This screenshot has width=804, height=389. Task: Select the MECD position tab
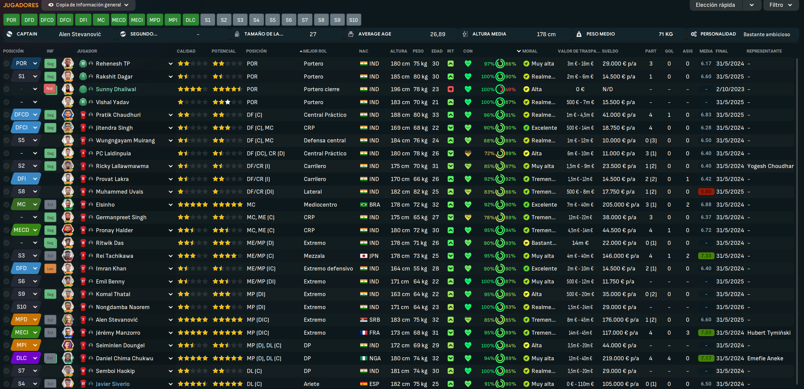(x=119, y=20)
